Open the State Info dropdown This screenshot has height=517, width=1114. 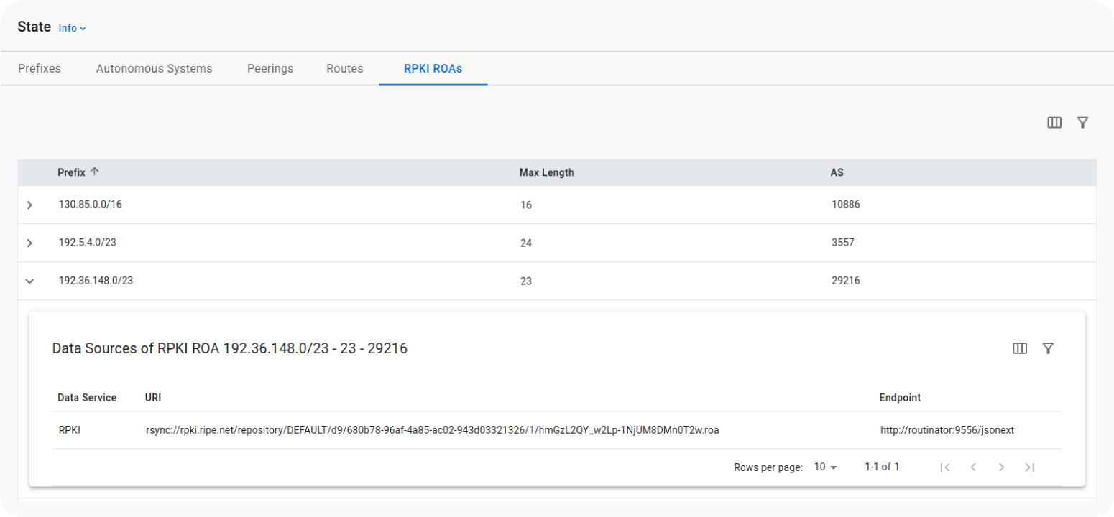pyautogui.click(x=72, y=28)
